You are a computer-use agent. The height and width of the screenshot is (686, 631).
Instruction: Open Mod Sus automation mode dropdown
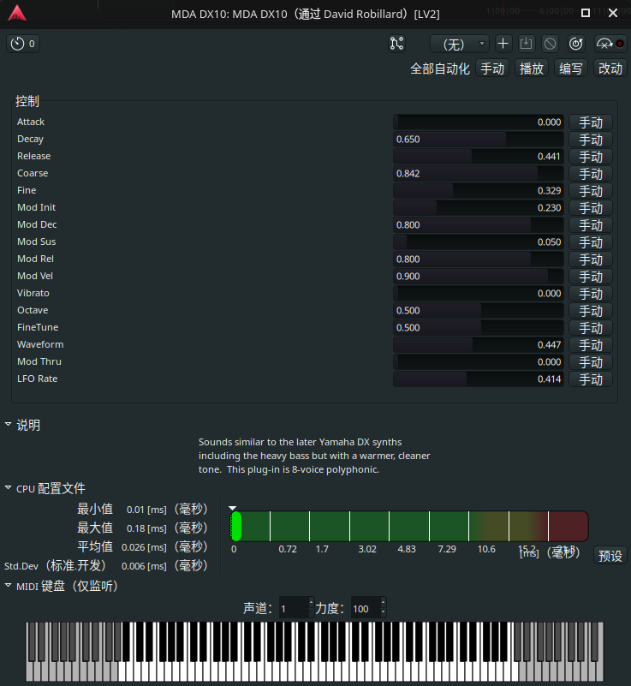591,242
